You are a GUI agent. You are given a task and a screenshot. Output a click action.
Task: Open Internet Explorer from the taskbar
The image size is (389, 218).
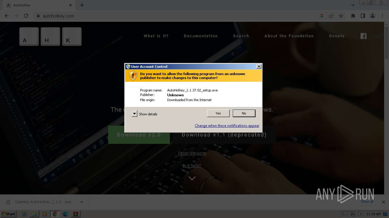click(x=24, y=214)
